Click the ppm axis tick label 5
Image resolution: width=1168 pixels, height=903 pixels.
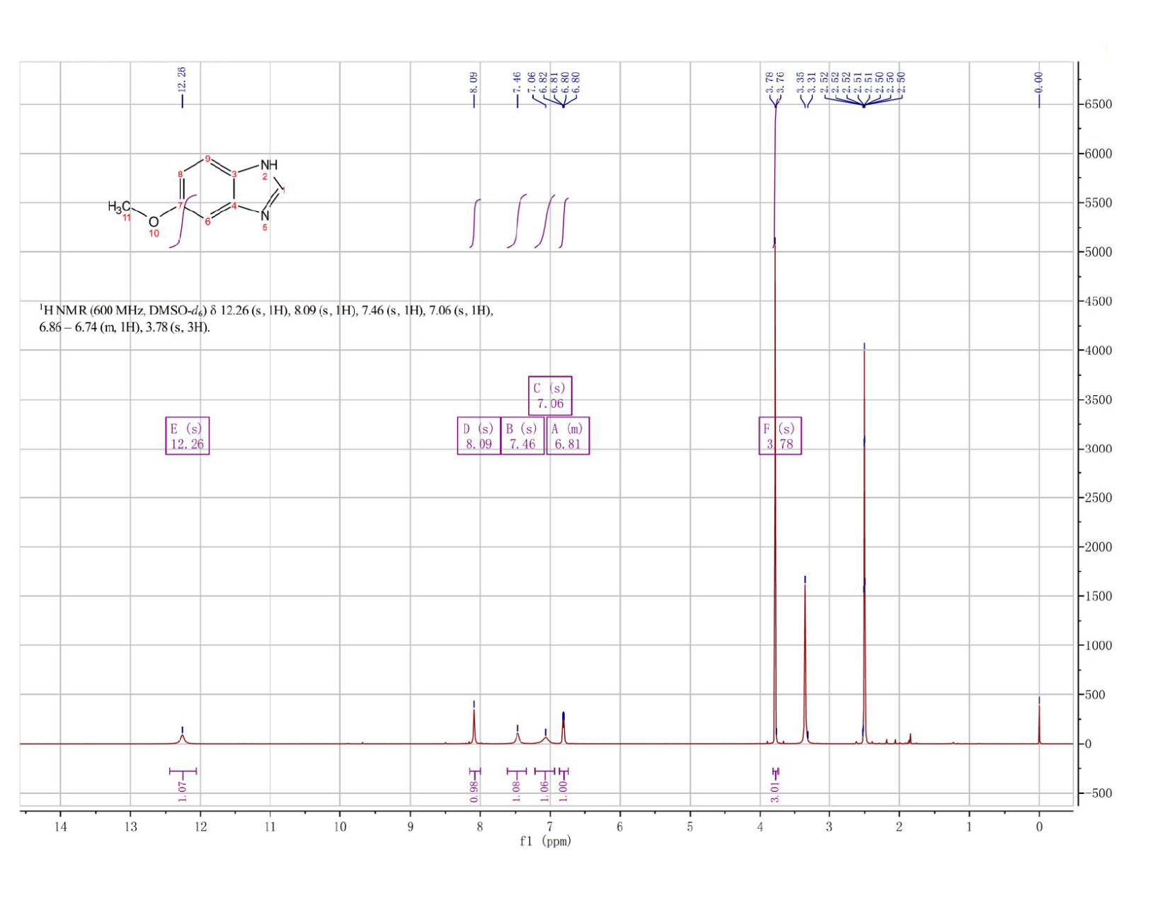690,827
